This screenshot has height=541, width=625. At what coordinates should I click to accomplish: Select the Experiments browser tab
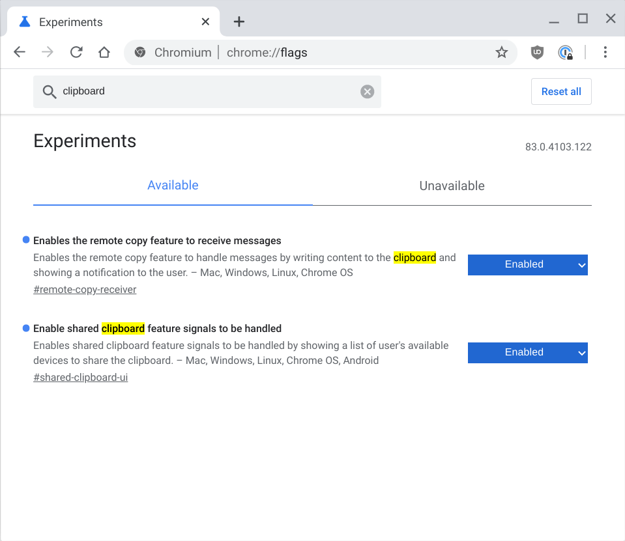[113, 21]
